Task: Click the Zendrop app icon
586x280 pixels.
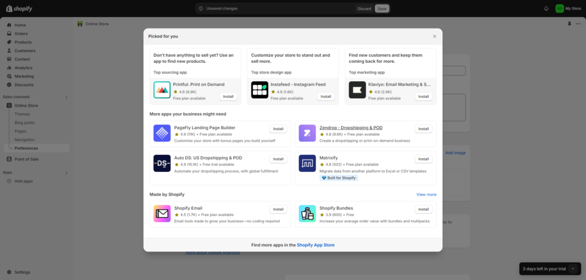Action: tap(307, 133)
